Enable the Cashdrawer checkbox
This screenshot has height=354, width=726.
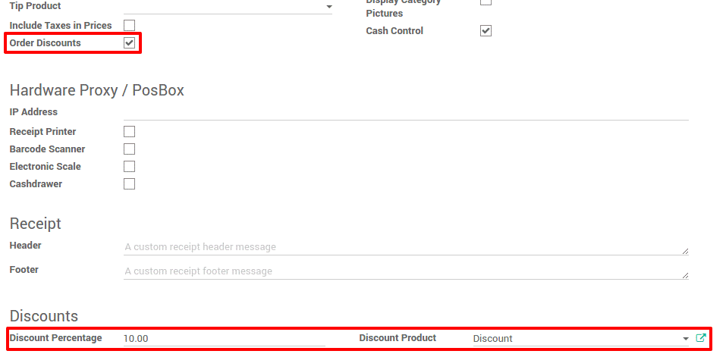[130, 184]
